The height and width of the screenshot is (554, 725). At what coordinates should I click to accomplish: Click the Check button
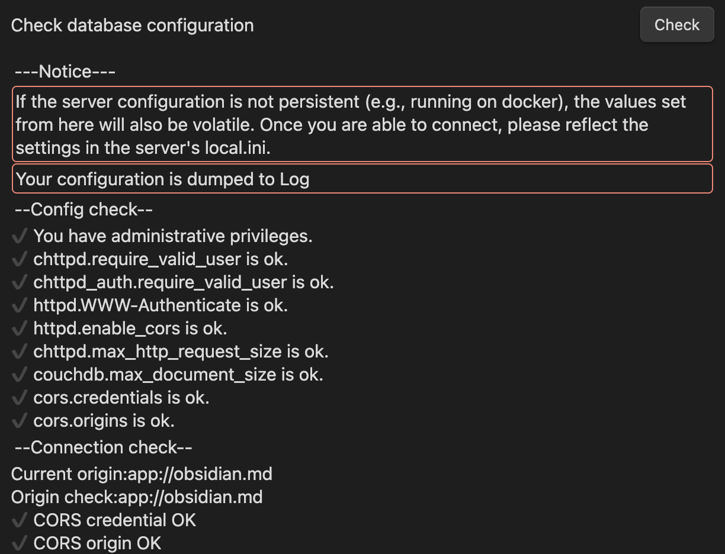point(676,25)
